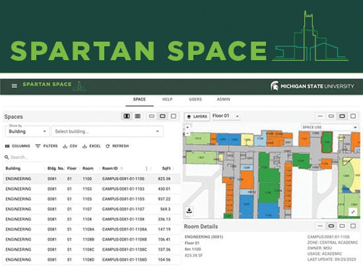Select row CAMPUS-0081-01-1103
The image size is (363, 271).
[92, 189]
